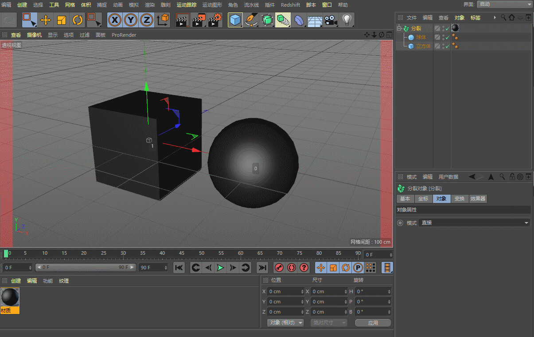
Task: Toggle the green checkmark for 球体
Action: coord(447,38)
